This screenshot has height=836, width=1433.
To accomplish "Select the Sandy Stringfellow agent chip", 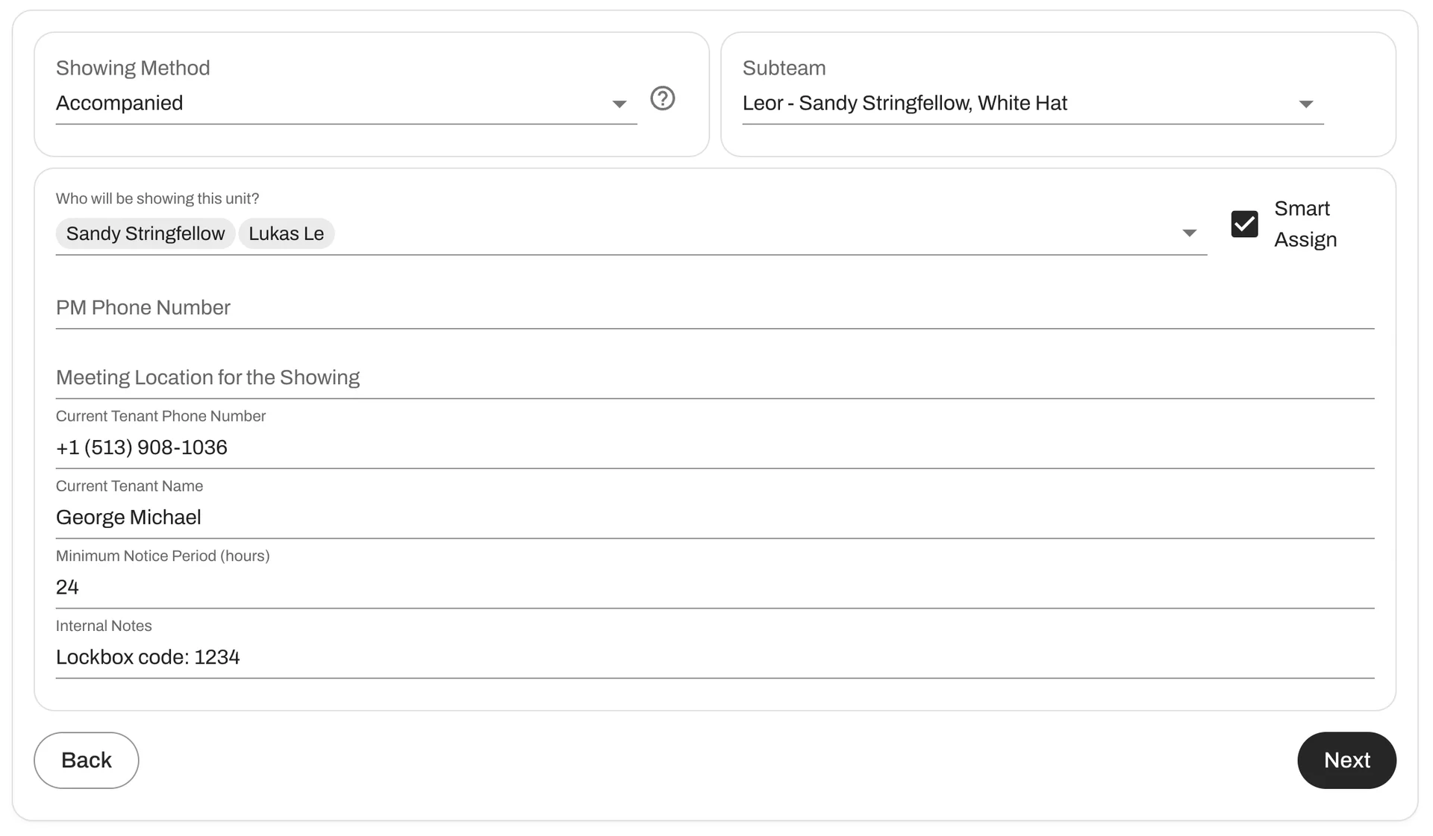I will 145,233.
